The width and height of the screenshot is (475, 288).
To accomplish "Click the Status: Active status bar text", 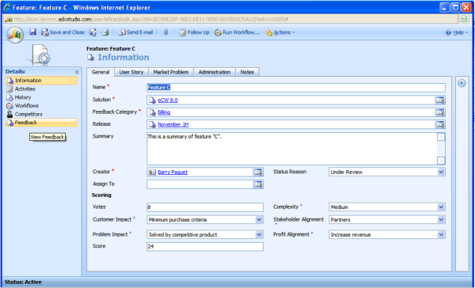I will (23, 282).
